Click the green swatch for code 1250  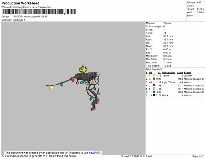click(x=154, y=92)
